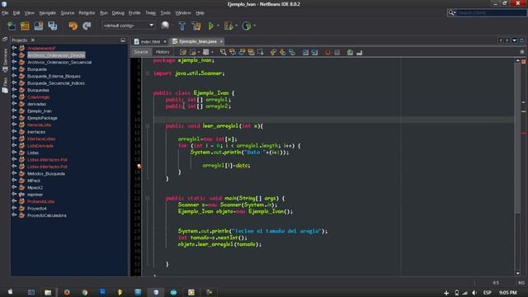Close the Projects panel
Viewport: 528px width, 297px height.
(x=33, y=40)
